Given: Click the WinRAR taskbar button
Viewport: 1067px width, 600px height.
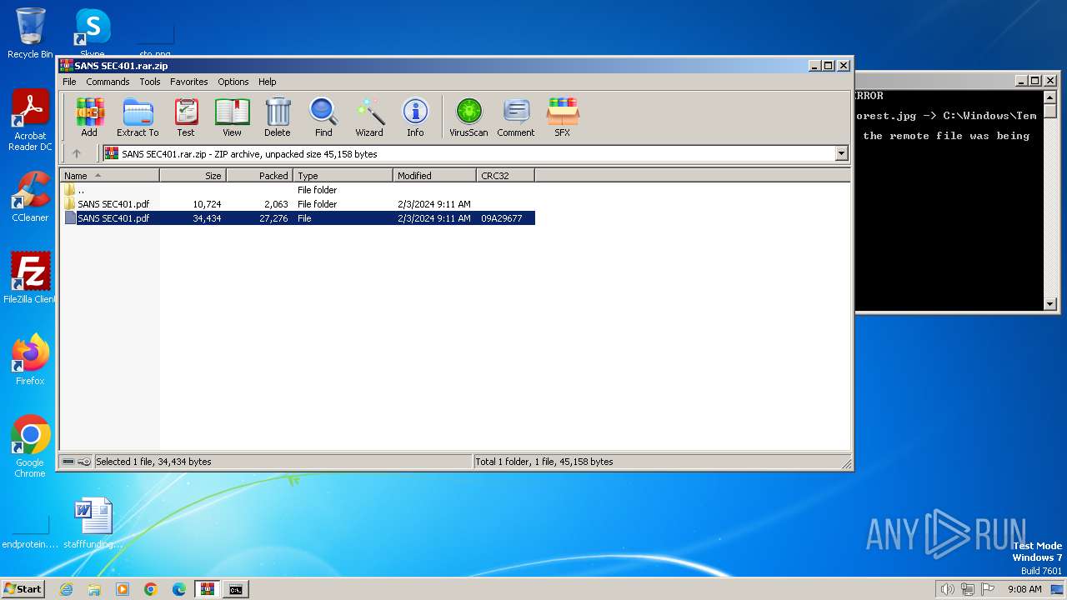Looking at the screenshot, I should click(208, 589).
